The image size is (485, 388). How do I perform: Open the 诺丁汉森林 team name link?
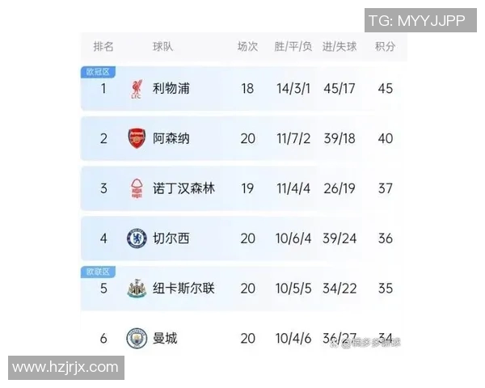coord(184,188)
